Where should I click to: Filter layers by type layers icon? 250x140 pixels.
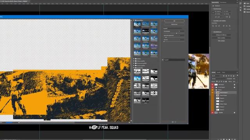pos(229,76)
